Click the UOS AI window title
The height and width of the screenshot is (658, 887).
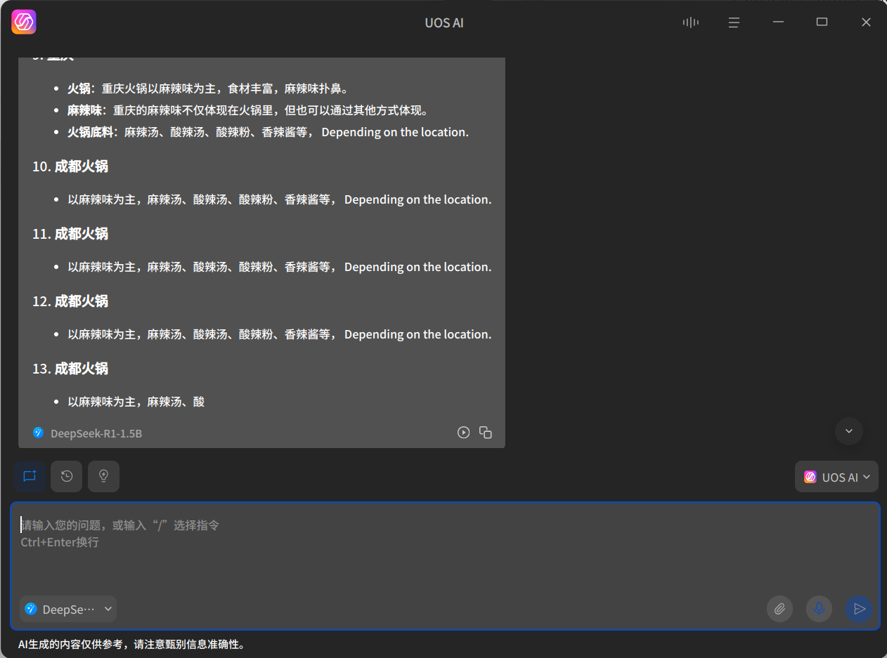tap(444, 22)
